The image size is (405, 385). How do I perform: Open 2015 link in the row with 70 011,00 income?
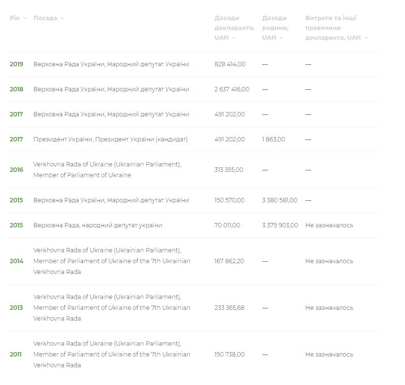[16, 225]
